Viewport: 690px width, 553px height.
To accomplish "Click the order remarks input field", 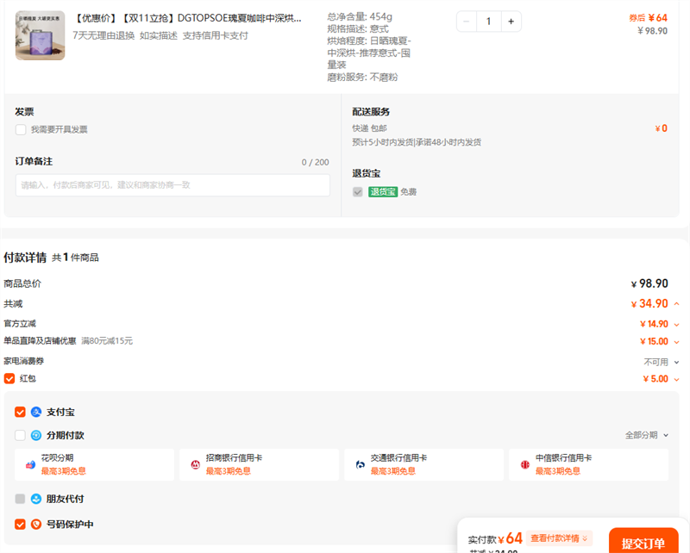I will point(172,185).
